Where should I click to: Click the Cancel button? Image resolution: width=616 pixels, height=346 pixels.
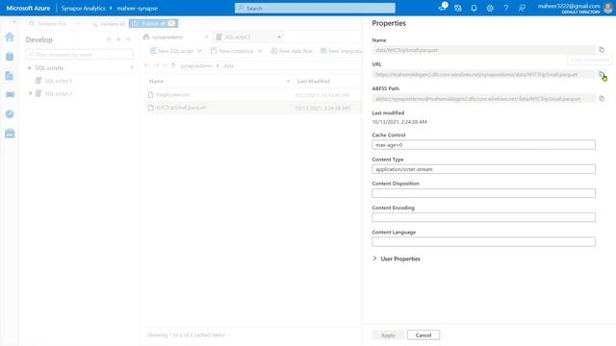(x=423, y=335)
